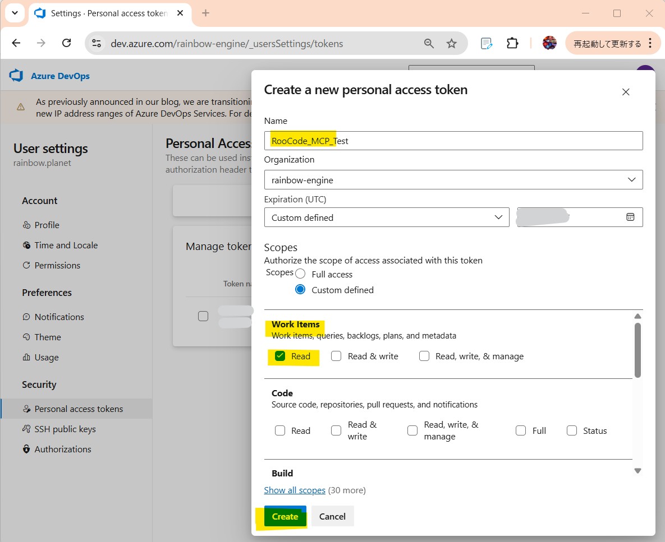Open the Chrome profile avatar
This screenshot has height=542, width=665.
click(x=549, y=43)
